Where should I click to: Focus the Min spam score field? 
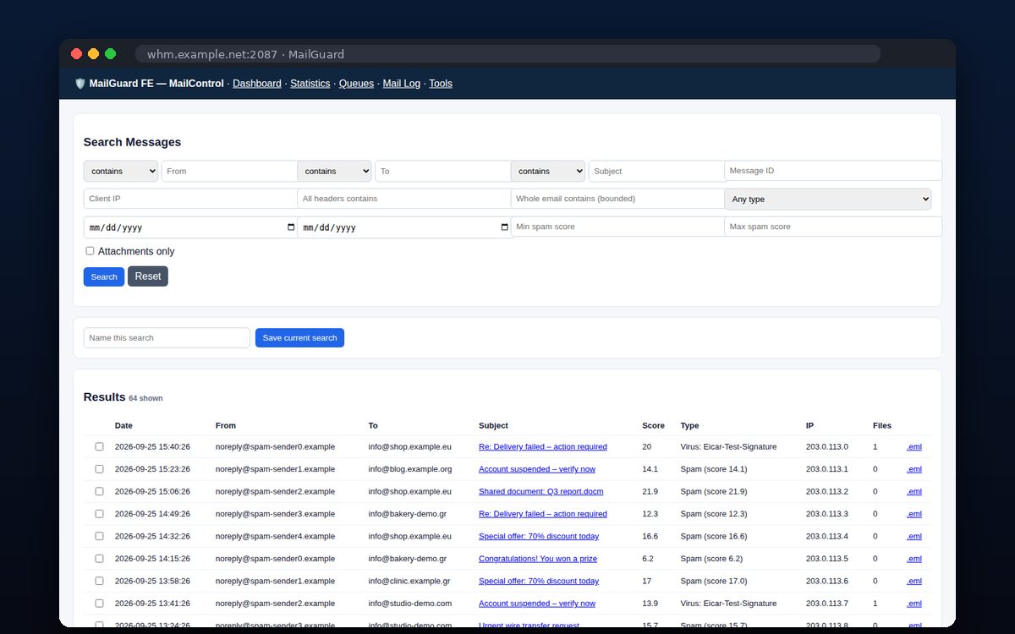pos(617,227)
